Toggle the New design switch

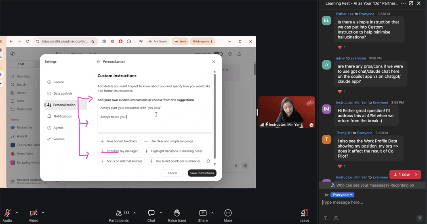(x=218, y=54)
